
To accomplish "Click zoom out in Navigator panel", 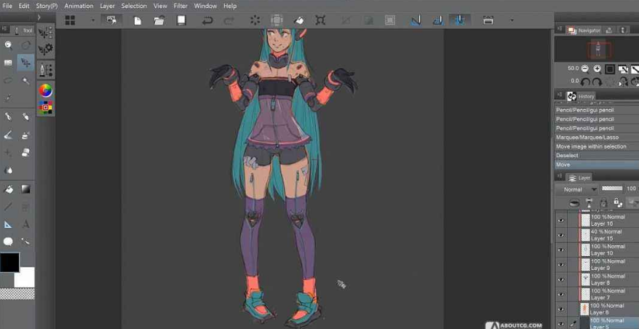I will (x=585, y=69).
